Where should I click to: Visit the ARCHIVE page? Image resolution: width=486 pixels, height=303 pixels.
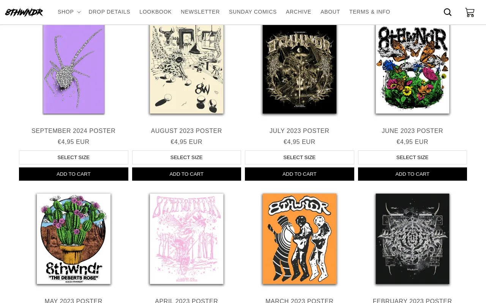298,12
